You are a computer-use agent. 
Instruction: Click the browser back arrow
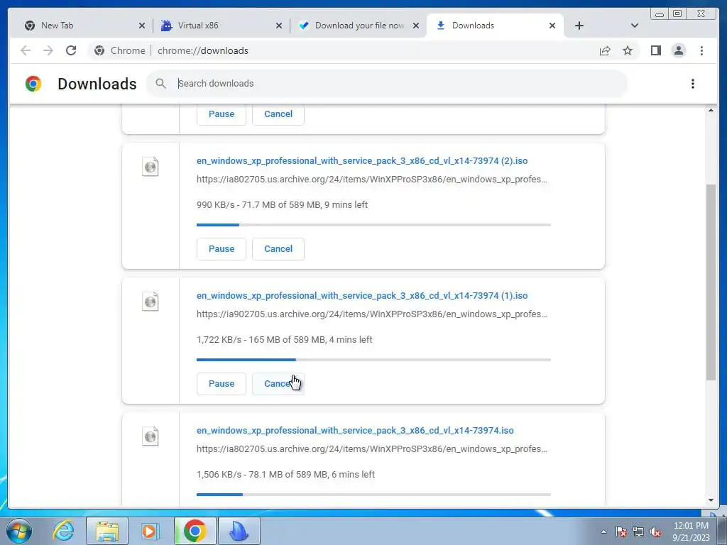pyautogui.click(x=26, y=50)
